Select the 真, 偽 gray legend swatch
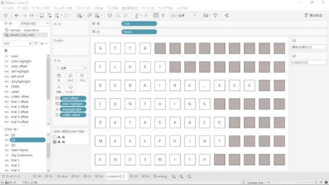 55,142
